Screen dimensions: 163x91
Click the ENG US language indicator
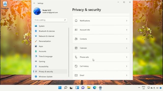tap(144, 88)
